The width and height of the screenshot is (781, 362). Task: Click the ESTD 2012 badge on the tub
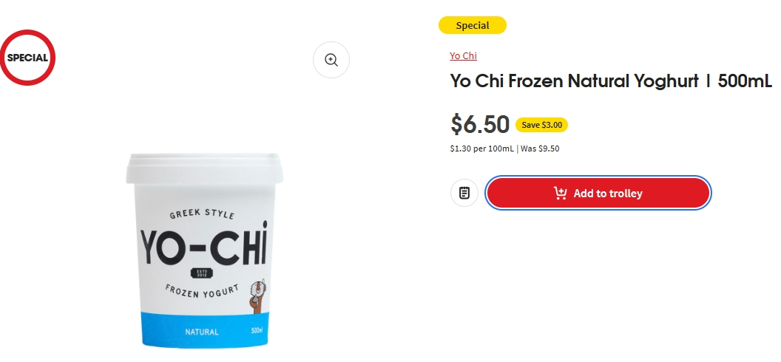(x=202, y=273)
